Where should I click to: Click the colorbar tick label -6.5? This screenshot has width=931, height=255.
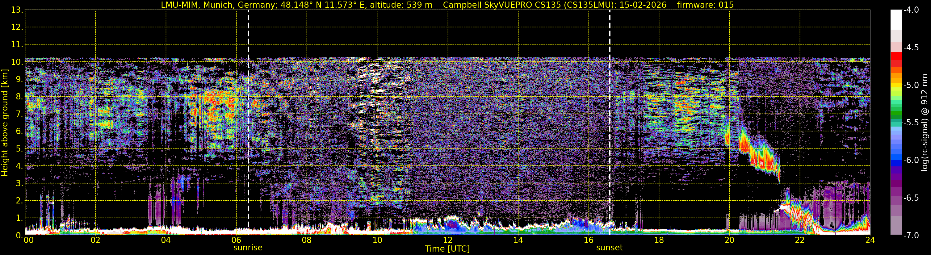(x=911, y=198)
